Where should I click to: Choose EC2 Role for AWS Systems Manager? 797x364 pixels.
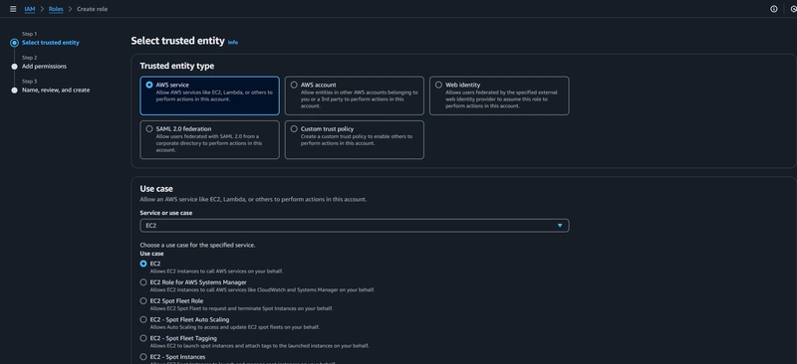coord(143,282)
